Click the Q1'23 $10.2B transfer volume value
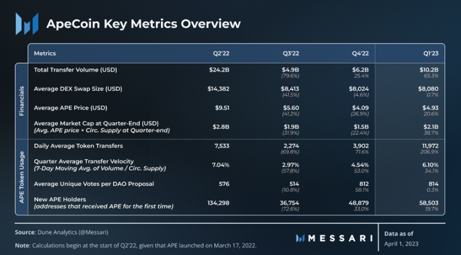The image size is (461, 255). coord(429,70)
